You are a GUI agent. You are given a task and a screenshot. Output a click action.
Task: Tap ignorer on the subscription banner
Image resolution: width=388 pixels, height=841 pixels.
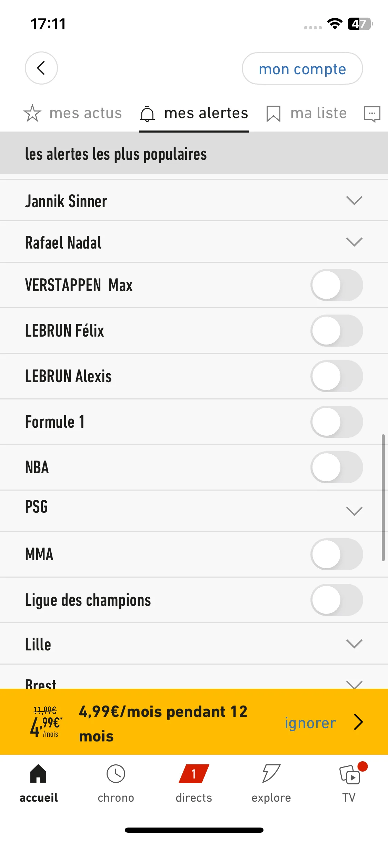click(310, 723)
